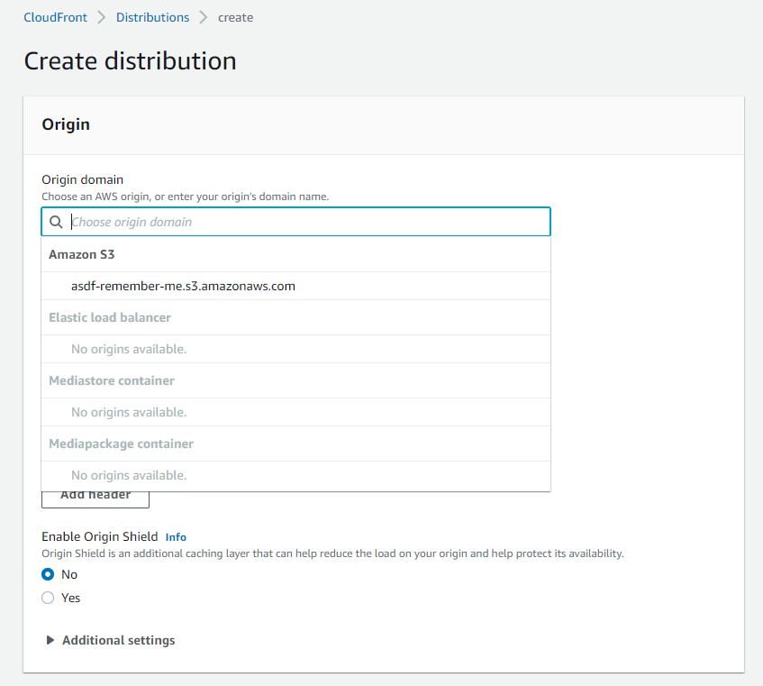Click the Add header button
This screenshot has width=763, height=686.
pyautogui.click(x=95, y=498)
